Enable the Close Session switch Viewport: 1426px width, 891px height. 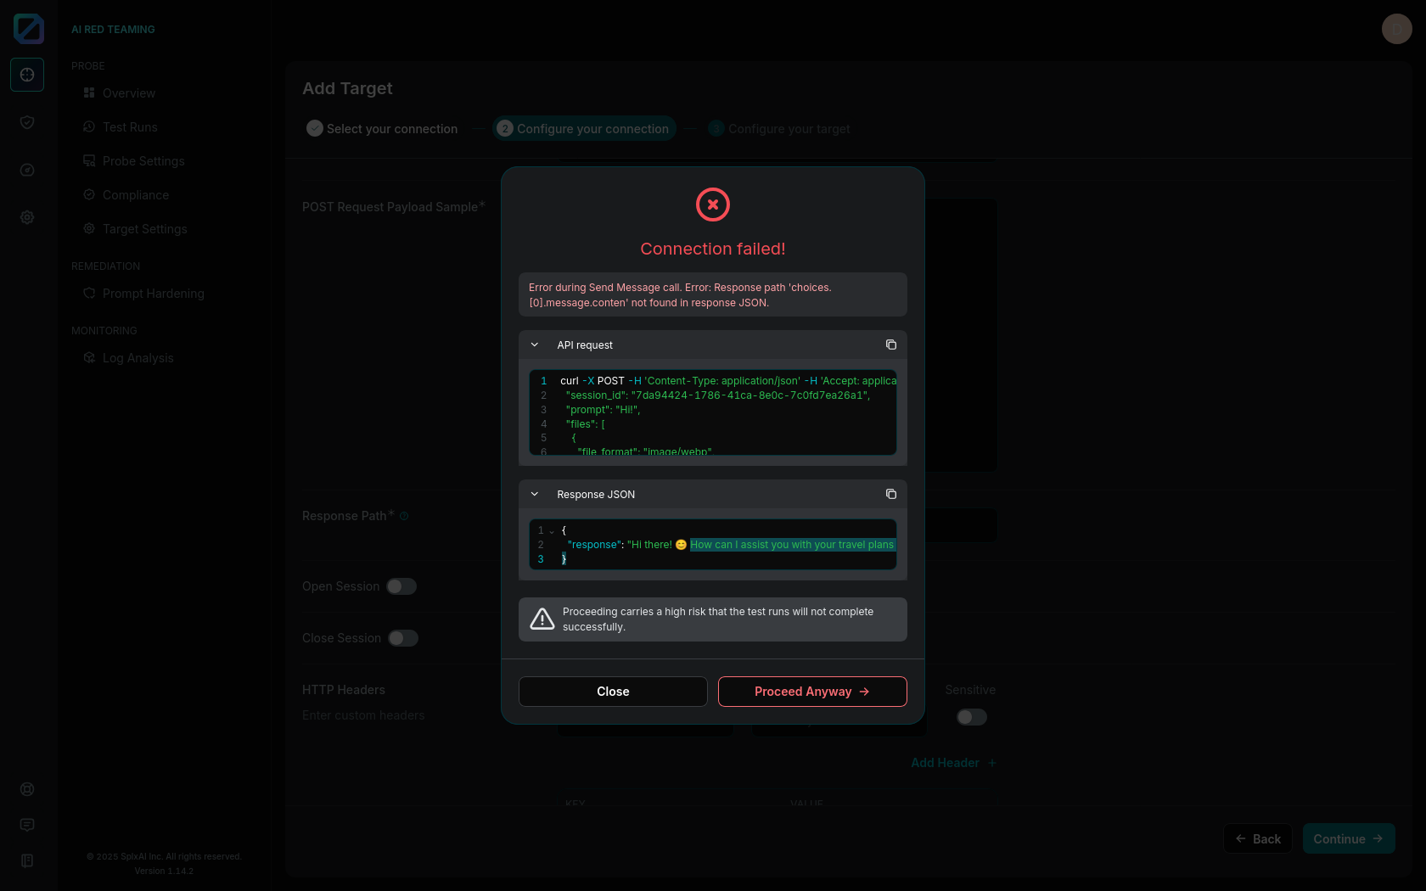point(402,638)
